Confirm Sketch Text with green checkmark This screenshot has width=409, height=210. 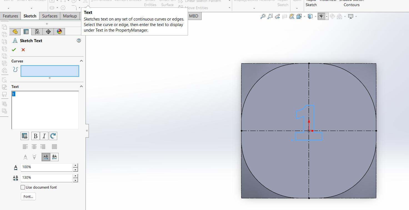[x=14, y=50]
